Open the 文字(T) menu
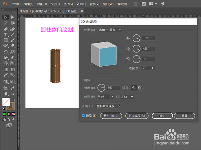Viewport: 201px width, 150px height. point(55,4)
